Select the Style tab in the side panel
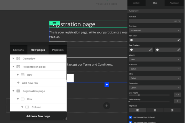Viewport: 185px width, 123px height. click(x=155, y=3)
